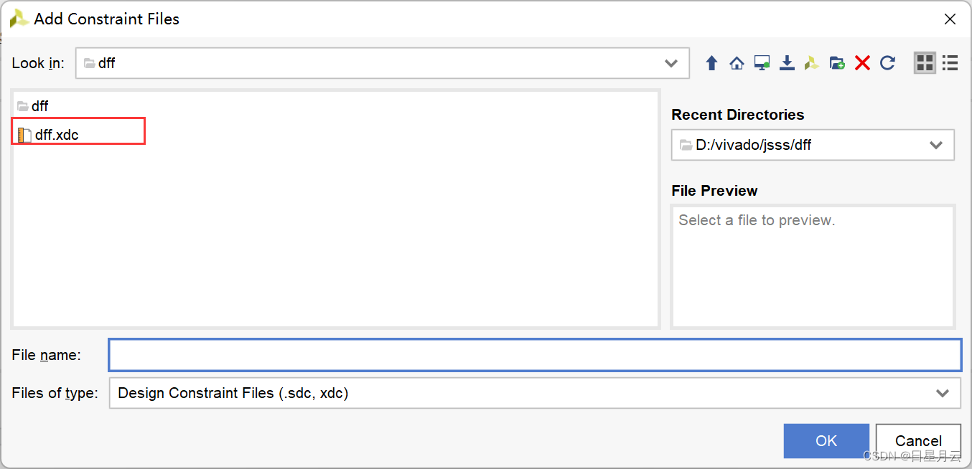Expand the Look in directory dropdown
The image size is (972, 469).
pos(671,63)
